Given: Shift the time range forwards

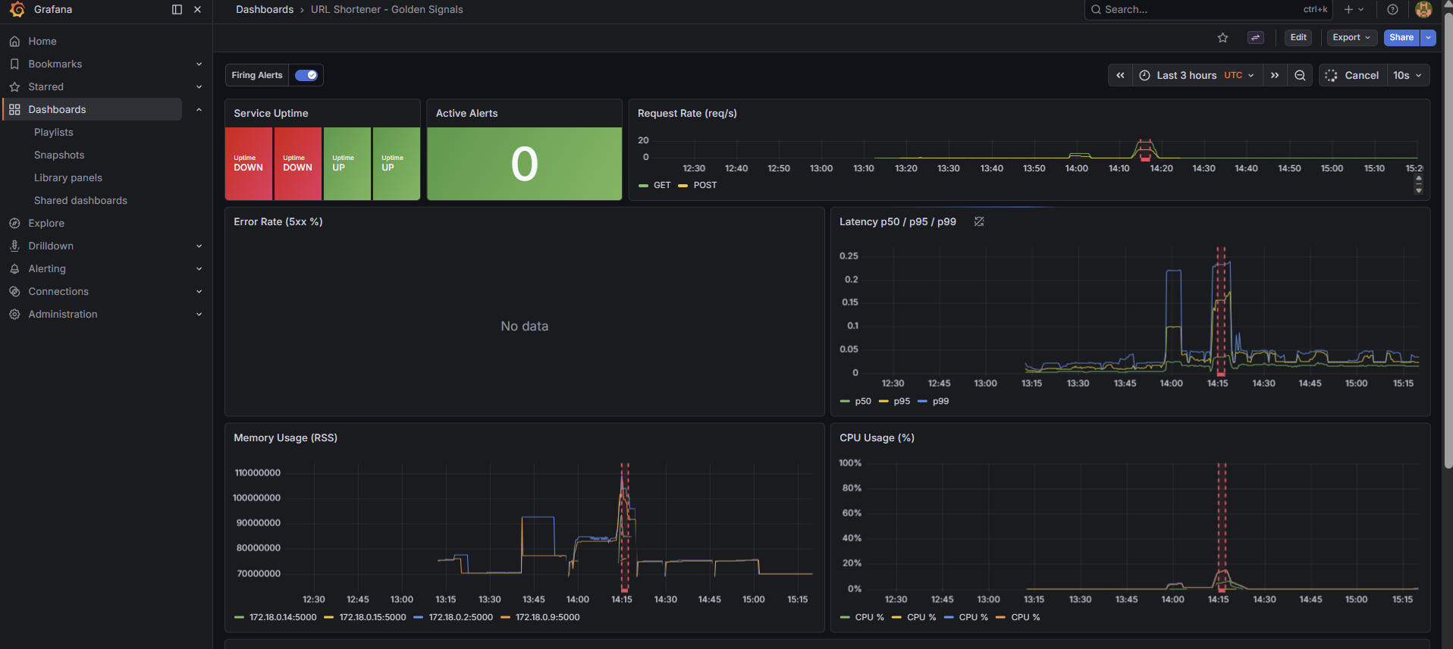Looking at the screenshot, I should (x=1275, y=75).
